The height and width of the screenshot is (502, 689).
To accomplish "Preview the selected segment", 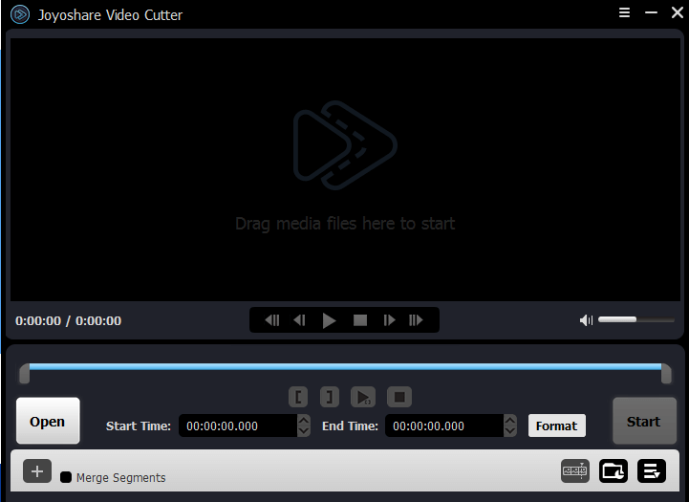I will (x=362, y=396).
